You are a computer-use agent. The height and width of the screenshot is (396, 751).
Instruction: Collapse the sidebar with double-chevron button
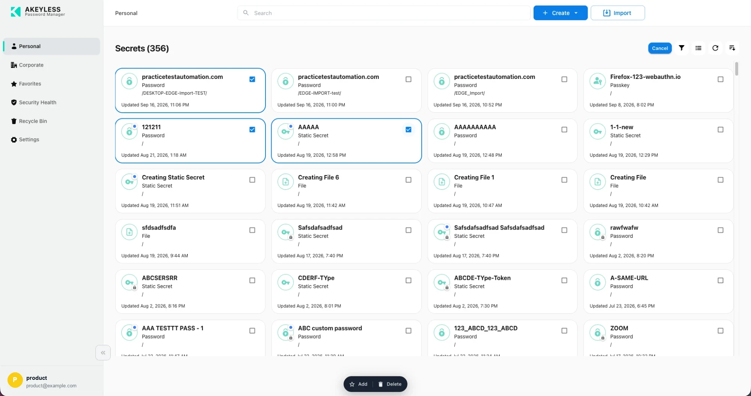(x=103, y=353)
